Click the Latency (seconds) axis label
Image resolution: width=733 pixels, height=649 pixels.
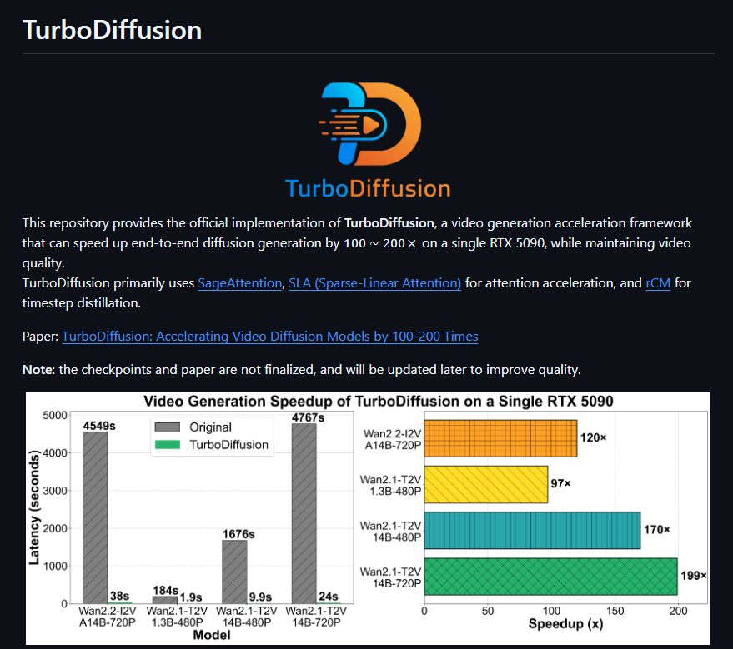pos(34,504)
